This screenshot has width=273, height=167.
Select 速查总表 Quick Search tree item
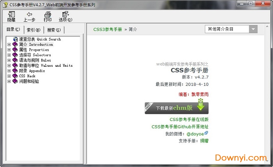pyautogui.click(x=40, y=39)
